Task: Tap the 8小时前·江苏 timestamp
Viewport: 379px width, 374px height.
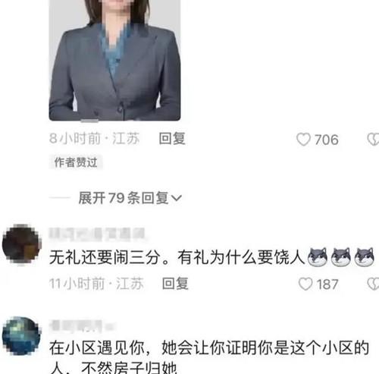Action: [x=95, y=139]
